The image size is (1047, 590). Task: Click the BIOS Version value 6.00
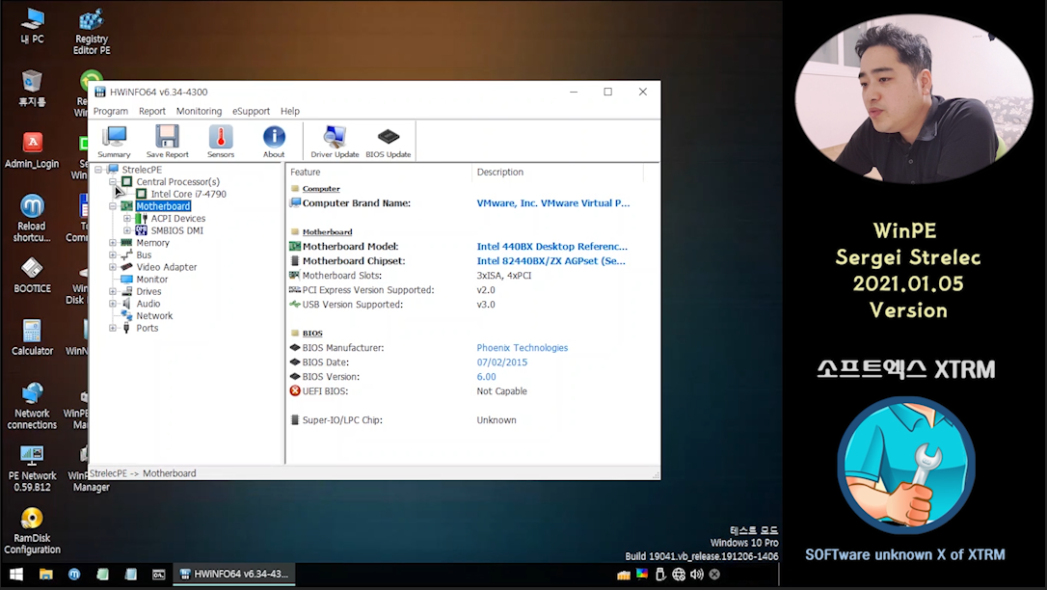(x=486, y=377)
